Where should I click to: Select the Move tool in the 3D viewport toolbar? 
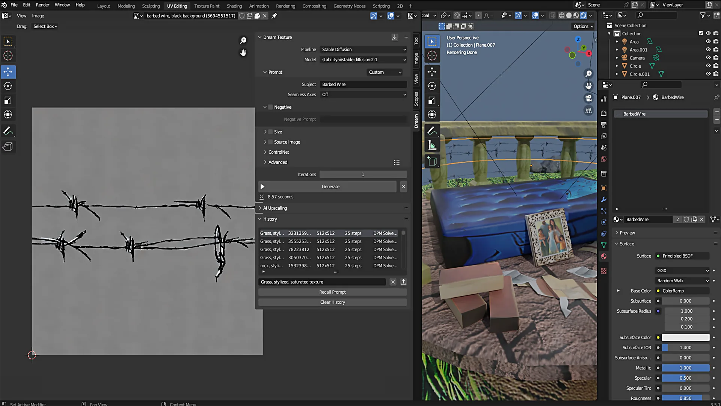coord(432,71)
